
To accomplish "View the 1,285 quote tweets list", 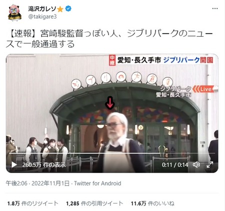I will 94,203.
